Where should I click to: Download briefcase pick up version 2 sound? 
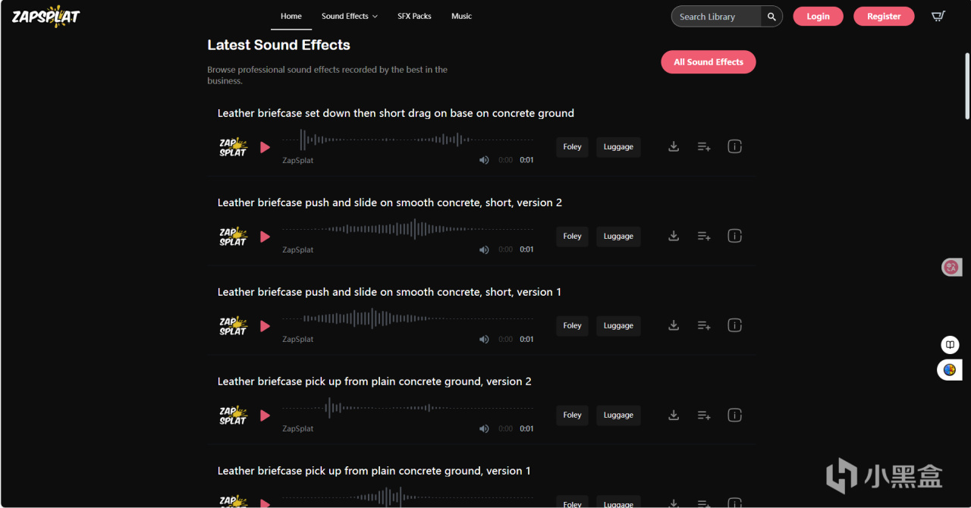(673, 415)
